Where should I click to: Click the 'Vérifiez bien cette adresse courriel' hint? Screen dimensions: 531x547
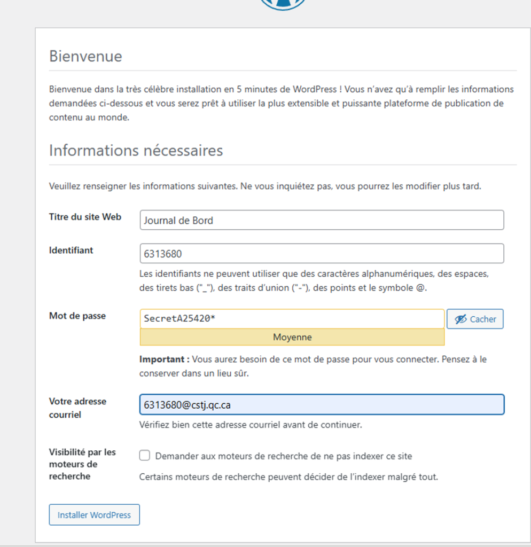[x=251, y=425]
